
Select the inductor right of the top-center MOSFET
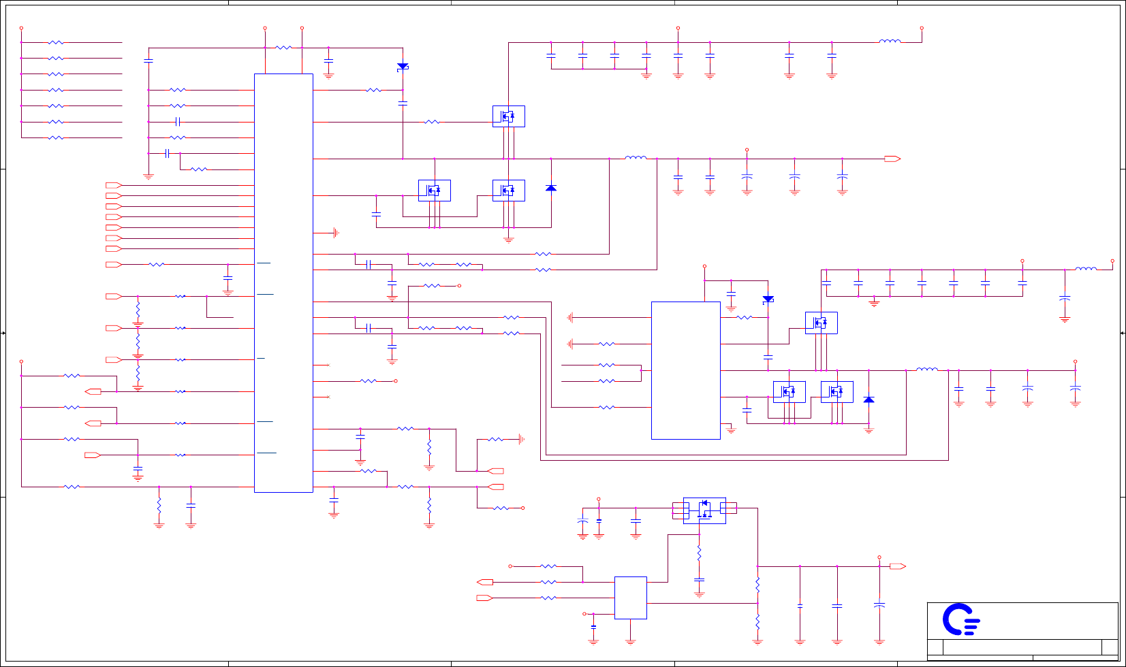point(636,157)
